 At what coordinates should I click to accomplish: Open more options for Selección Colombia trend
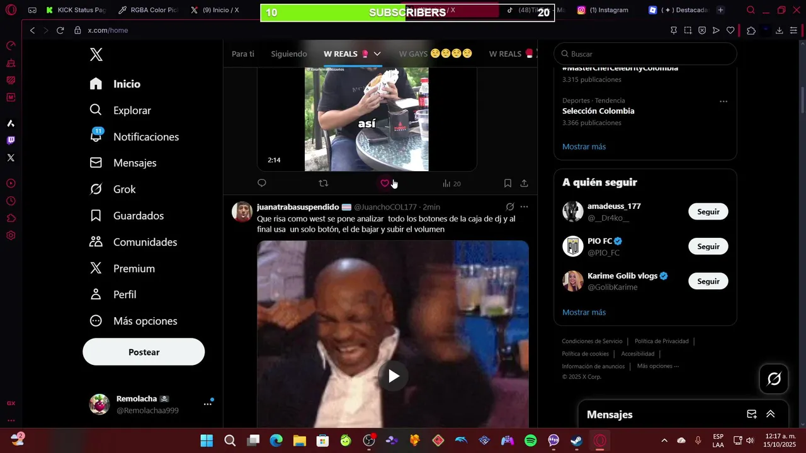click(724, 101)
